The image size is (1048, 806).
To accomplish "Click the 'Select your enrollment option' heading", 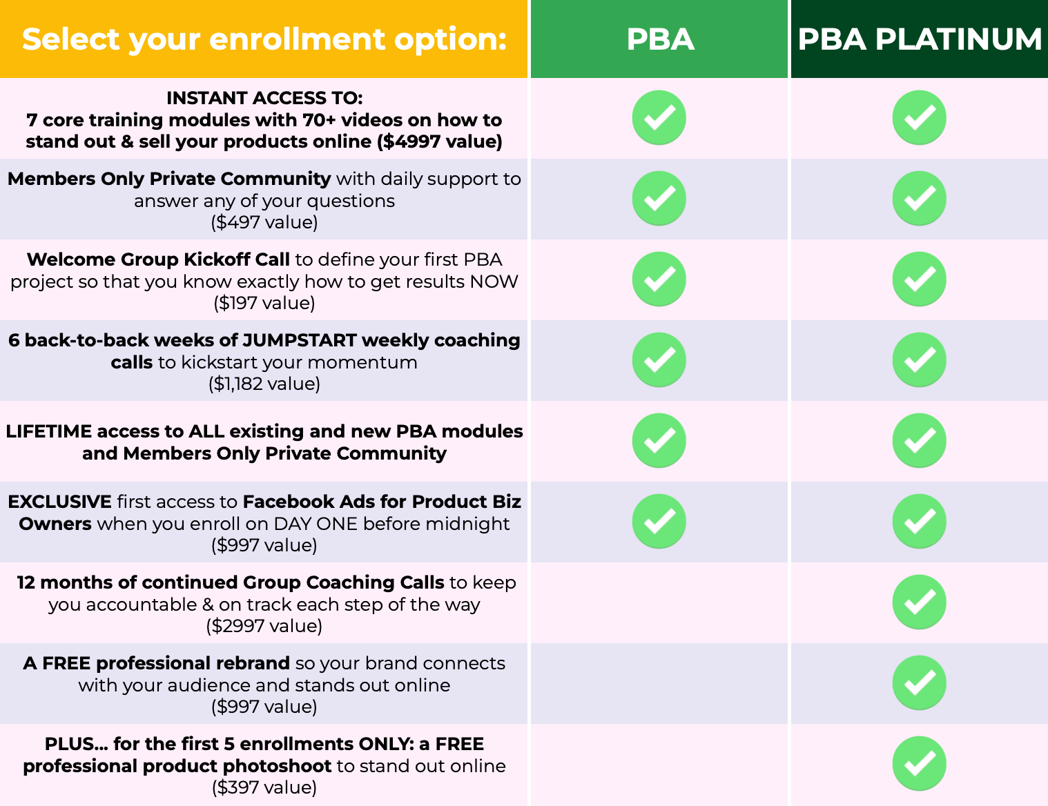I will point(264,39).
